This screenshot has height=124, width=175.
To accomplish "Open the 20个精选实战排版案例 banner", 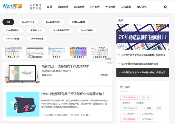I will (x=142, y=37).
